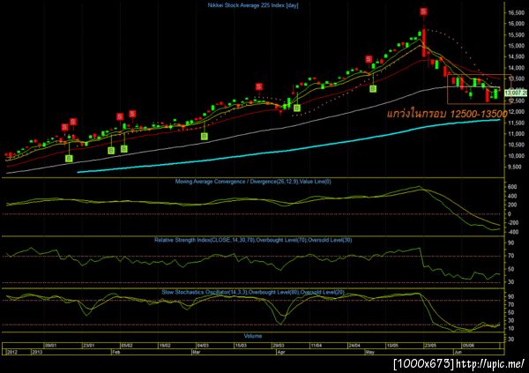The height and width of the screenshot is (373, 529).
Task: Click the B buy marker below the 04/03 candles
Action: coord(205,137)
